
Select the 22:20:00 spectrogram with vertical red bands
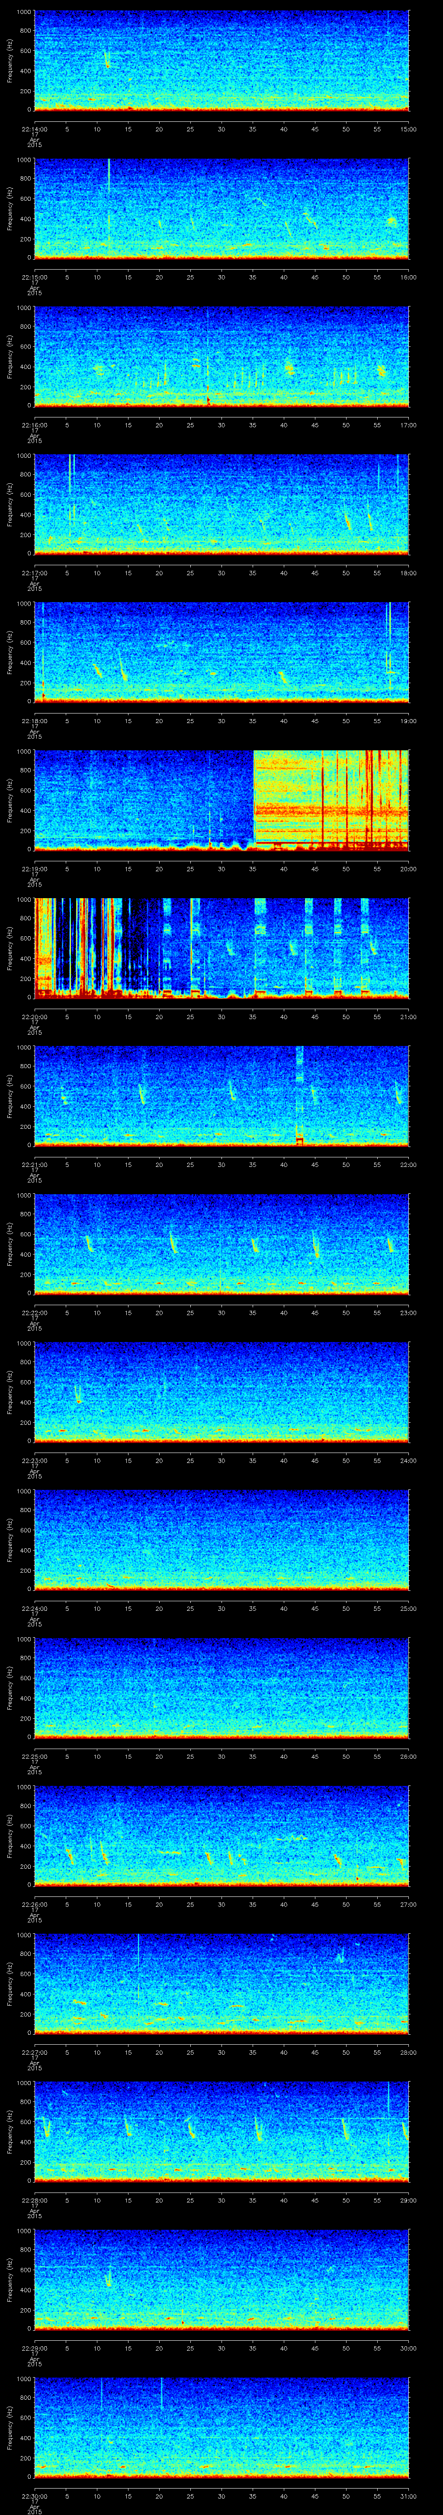[x=221, y=948]
